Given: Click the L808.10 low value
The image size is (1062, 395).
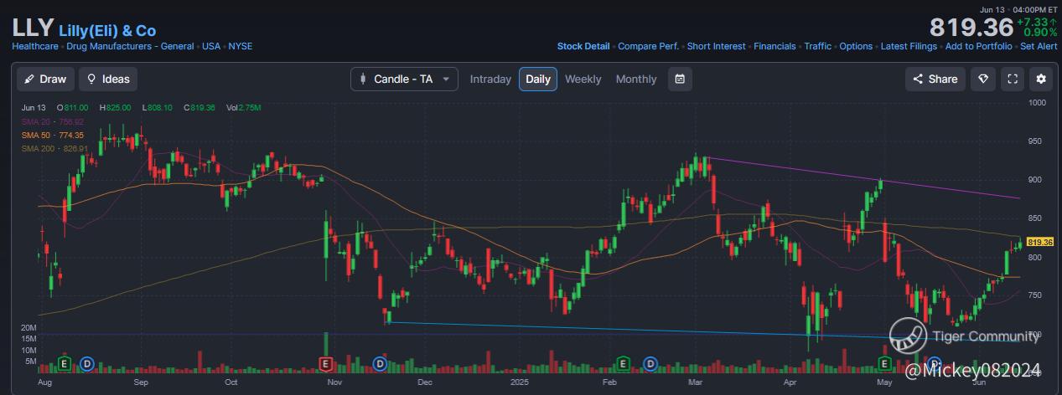Looking at the screenshot, I should [x=158, y=108].
